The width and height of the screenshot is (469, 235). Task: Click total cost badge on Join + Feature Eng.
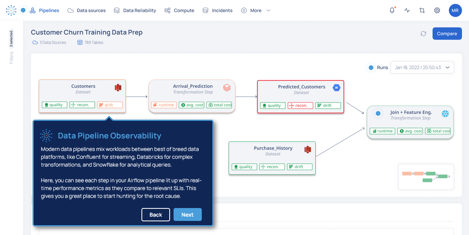pos(438,131)
